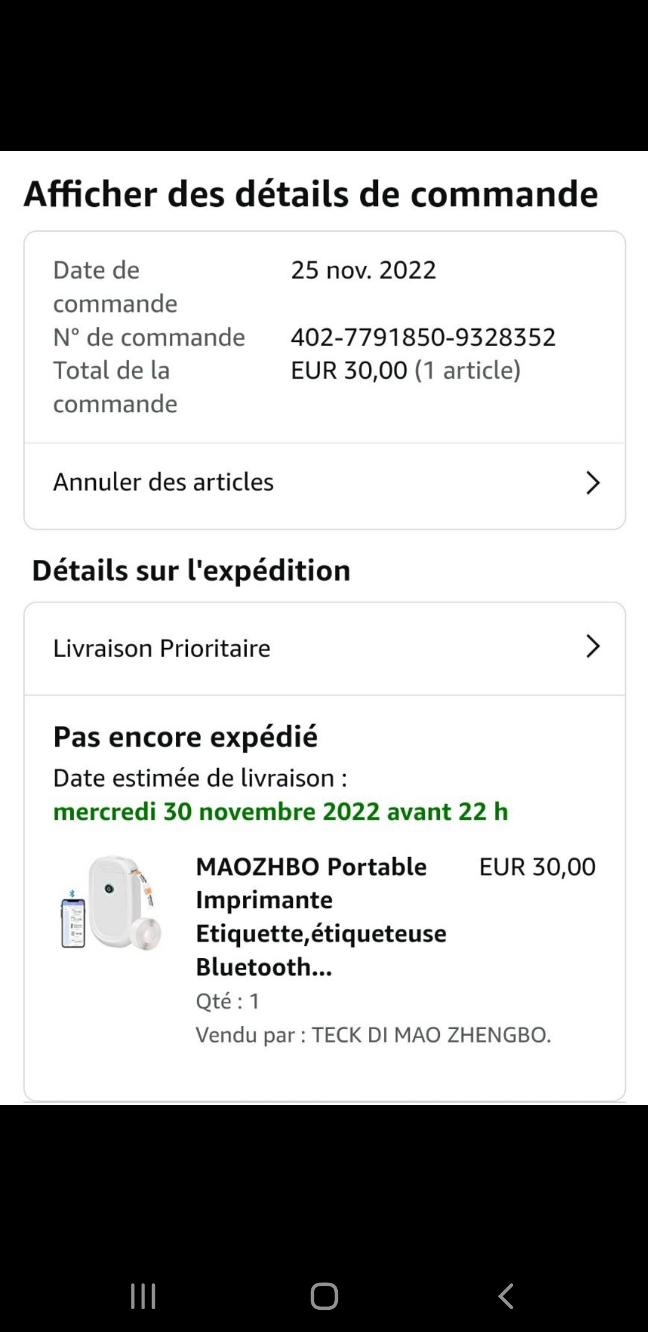This screenshot has width=648, height=1332.
Task: Tap the Android home button icon
Action: coord(324,1296)
